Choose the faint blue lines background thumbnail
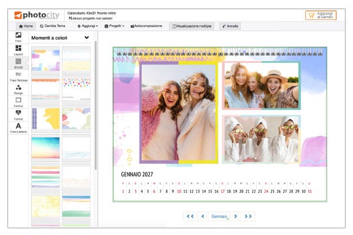 [x=76, y=147]
